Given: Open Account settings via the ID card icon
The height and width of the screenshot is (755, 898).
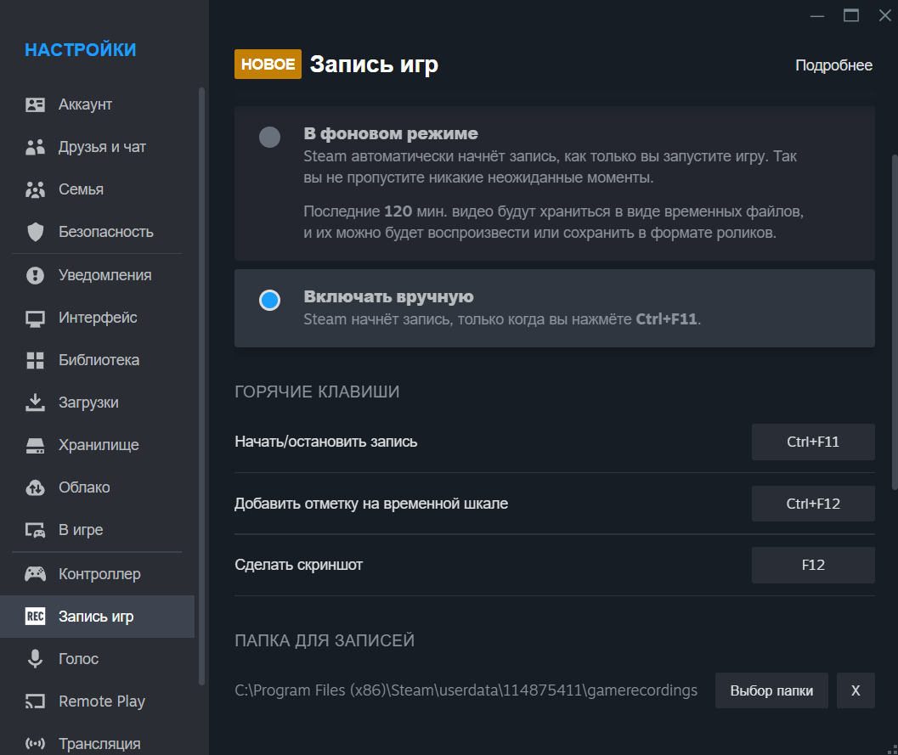Looking at the screenshot, I should pos(35,104).
